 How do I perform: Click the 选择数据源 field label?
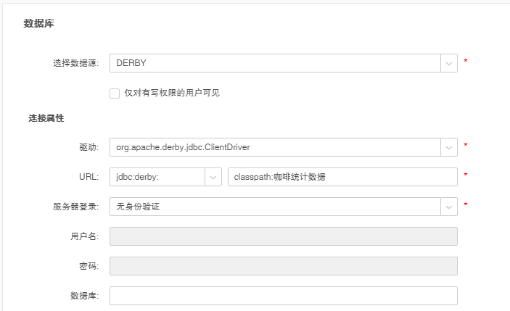coord(75,64)
